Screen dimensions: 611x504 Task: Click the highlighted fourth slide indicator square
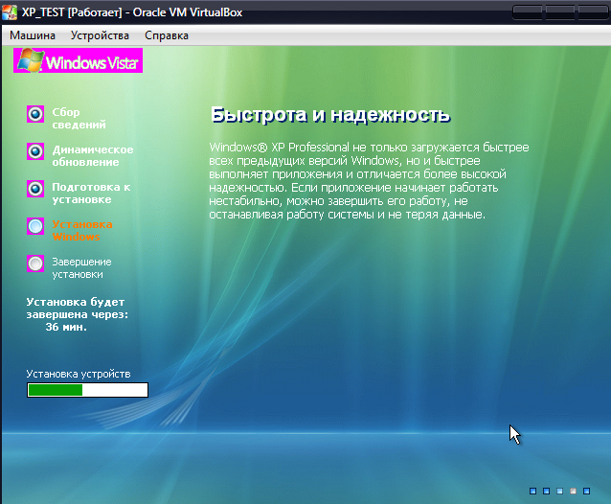click(573, 492)
